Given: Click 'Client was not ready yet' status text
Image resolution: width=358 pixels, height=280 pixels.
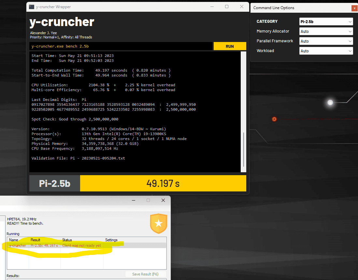Looking at the screenshot, I should 81,245.
